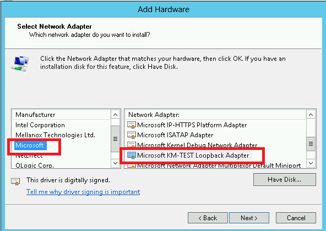The image size is (326, 231).
Task: Select Mellanox Technologies Ltd. manufacturer
Action: point(55,135)
